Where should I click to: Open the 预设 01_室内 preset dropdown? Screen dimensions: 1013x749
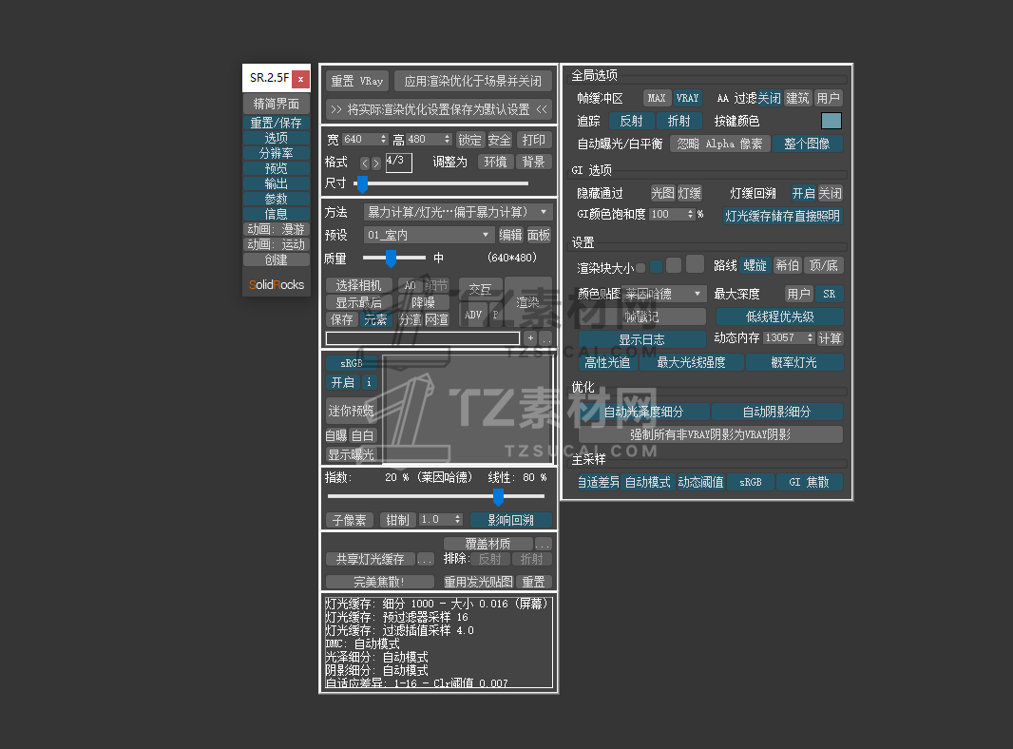(429, 235)
